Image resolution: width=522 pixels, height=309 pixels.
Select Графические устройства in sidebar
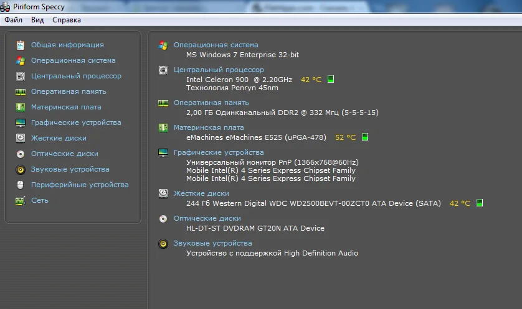pyautogui.click(x=76, y=122)
